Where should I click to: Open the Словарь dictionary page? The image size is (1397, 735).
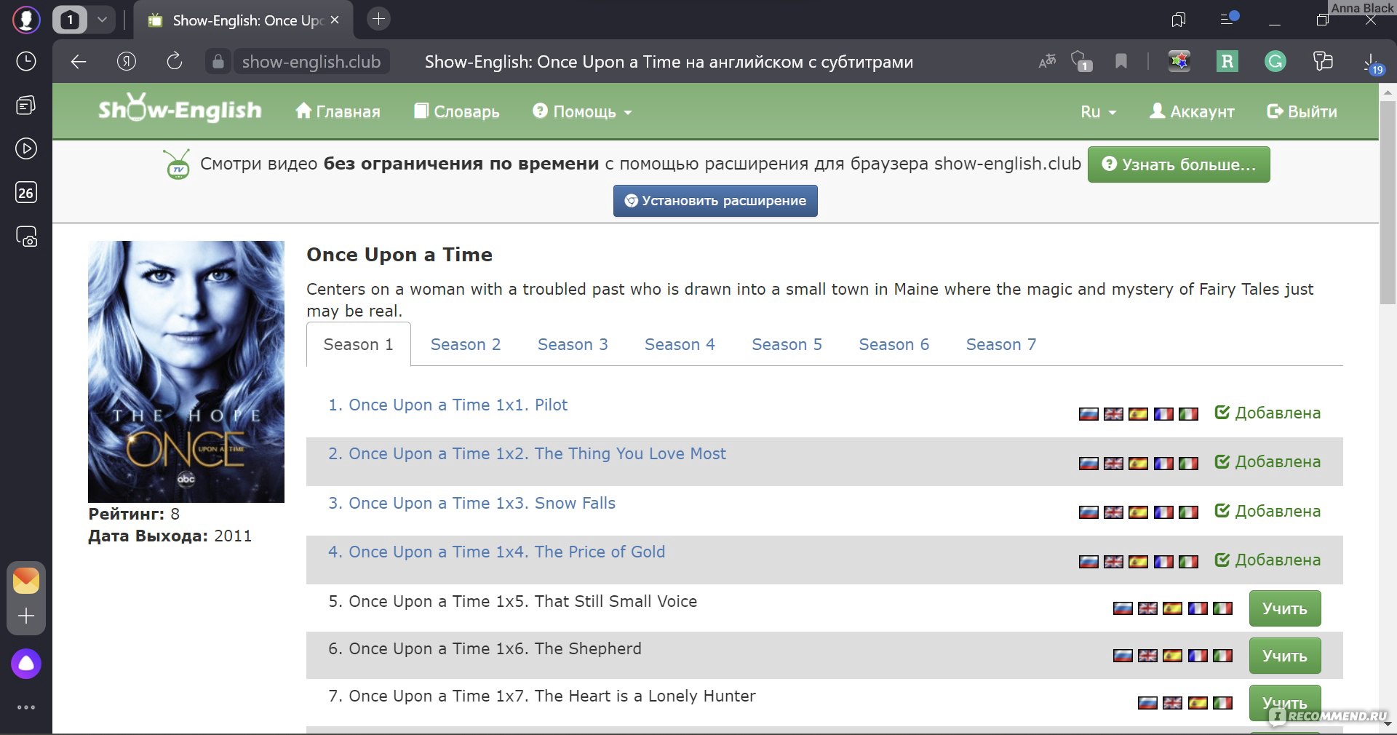click(457, 111)
